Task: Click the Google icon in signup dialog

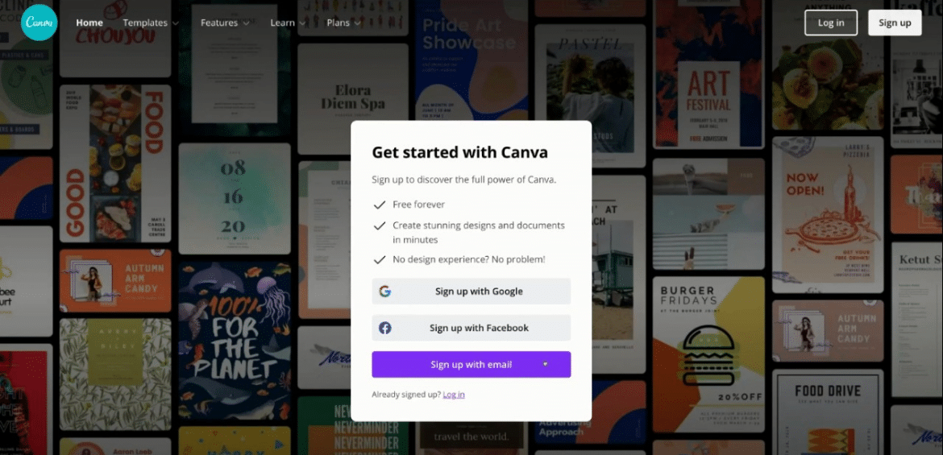Action: click(x=385, y=292)
